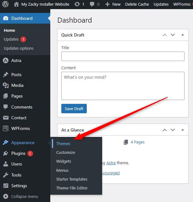Click the Media library icon

click(x=6, y=85)
